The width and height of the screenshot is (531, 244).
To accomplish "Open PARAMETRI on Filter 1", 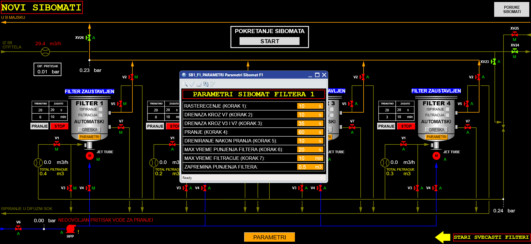I will coord(90,137).
